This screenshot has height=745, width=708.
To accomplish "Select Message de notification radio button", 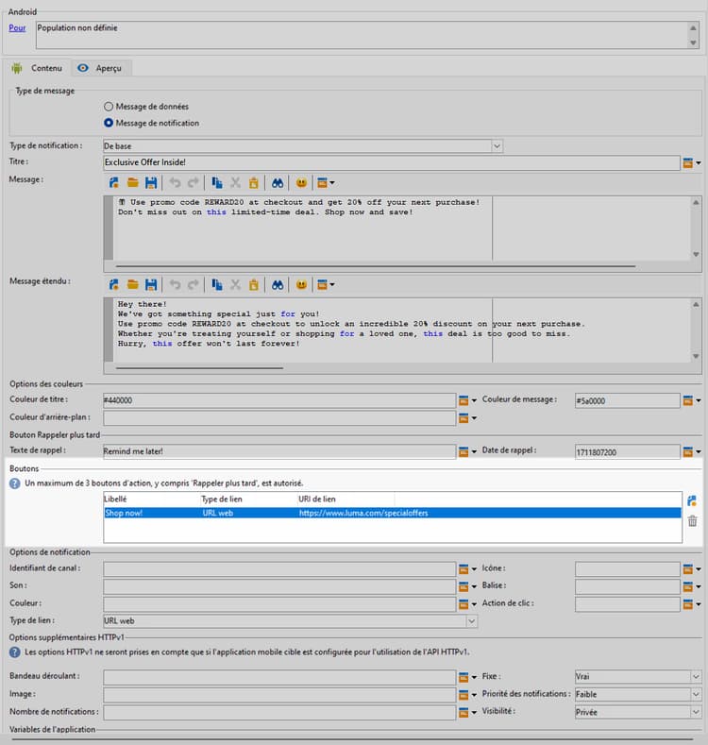I will [x=109, y=123].
